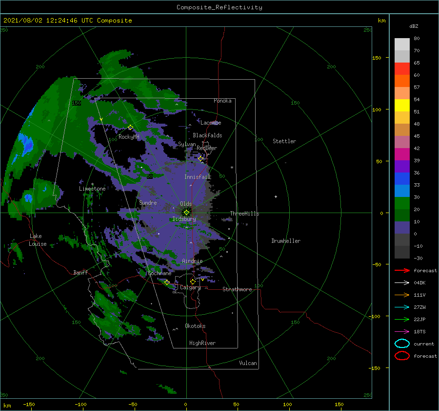Image resolution: width=439 pixels, height=411 pixels.
Task: Select the violet 39 dBZ swatch
Action: pos(402,166)
